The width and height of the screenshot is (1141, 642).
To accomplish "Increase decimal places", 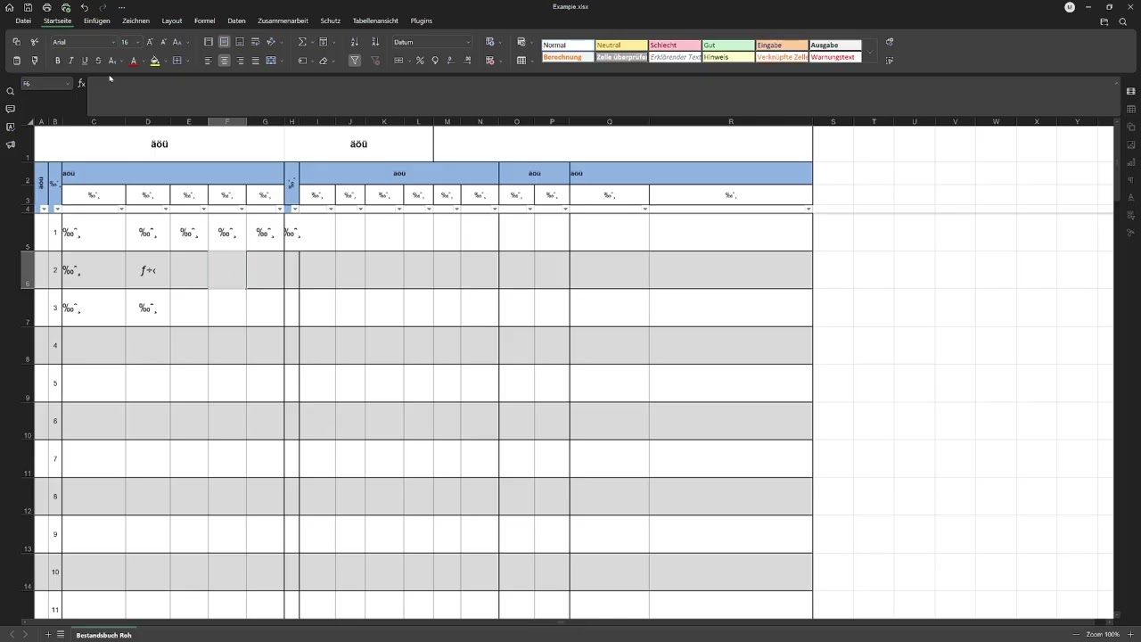I will point(465,61).
